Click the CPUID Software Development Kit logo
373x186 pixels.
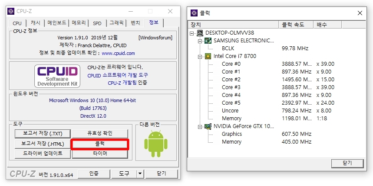point(57,76)
